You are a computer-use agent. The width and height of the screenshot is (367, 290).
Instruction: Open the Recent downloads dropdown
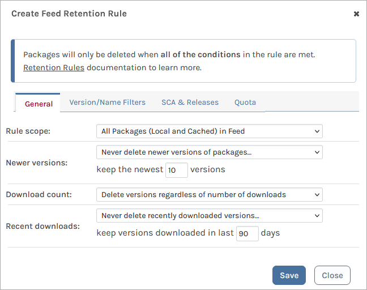(x=209, y=216)
